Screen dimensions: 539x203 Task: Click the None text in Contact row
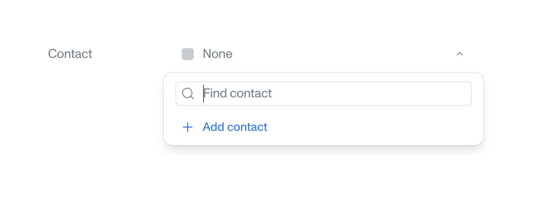point(217,54)
